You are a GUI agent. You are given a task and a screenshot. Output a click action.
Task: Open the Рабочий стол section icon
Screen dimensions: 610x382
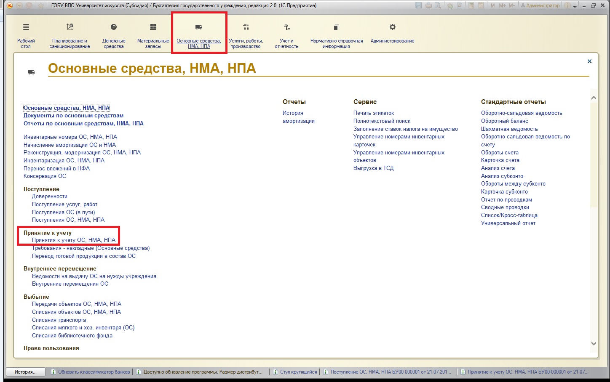[x=26, y=28]
